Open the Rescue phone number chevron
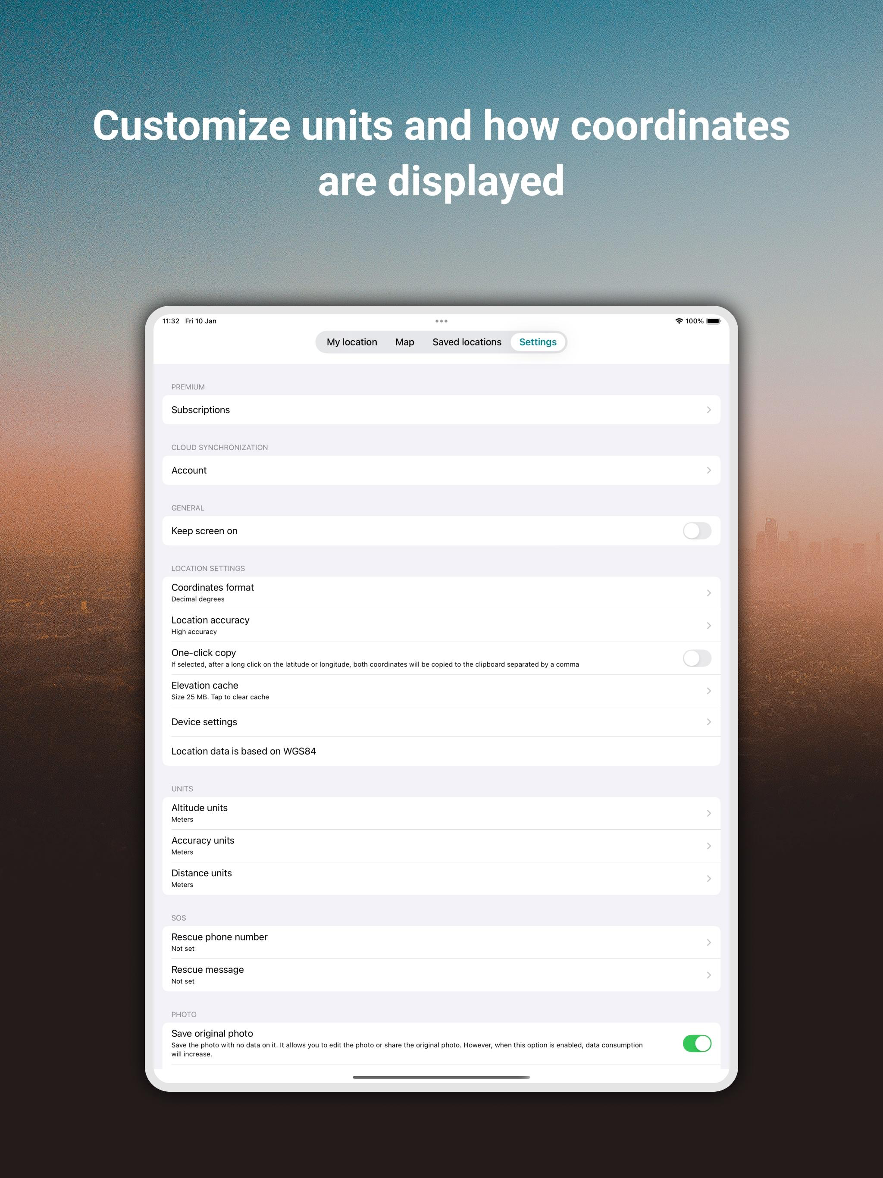 tap(709, 942)
